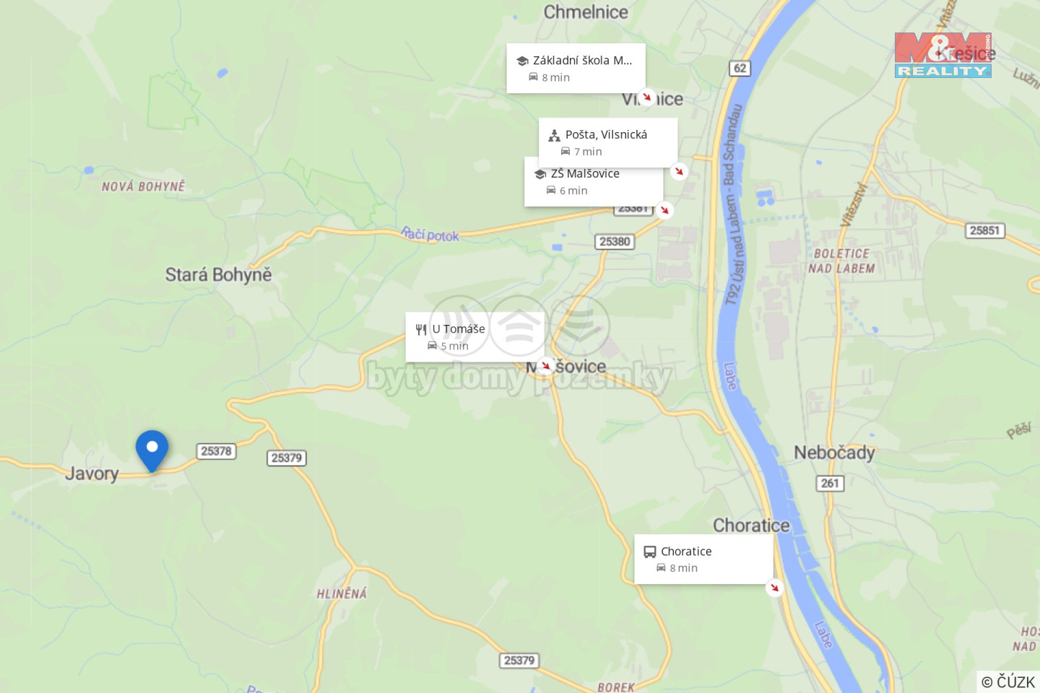Click post office icon on Pošta card
Viewport: 1040px width, 693px height.
coord(554,135)
